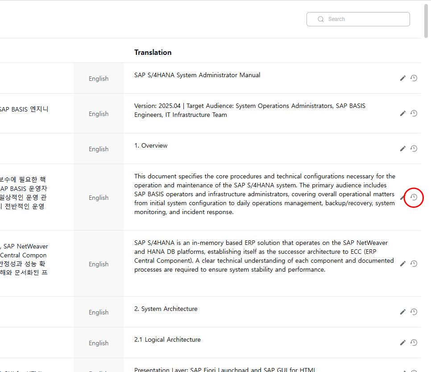Image resolution: width=431 pixels, height=372 pixels.
Task: Click the 'Translation' column header
Action: (x=153, y=52)
